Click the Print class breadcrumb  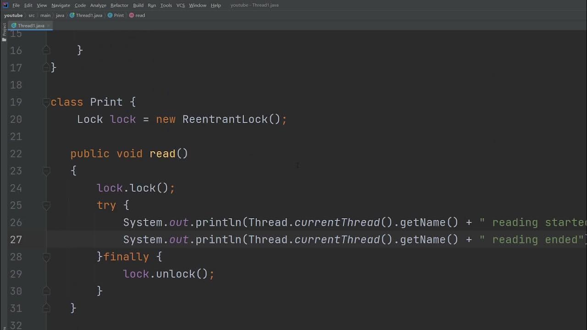(x=116, y=15)
